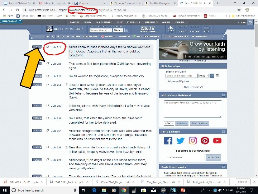Tick the checkbox beside Luk 2:4
Image resolution: width=258 pixels, height=194 pixels.
[x=48, y=85]
